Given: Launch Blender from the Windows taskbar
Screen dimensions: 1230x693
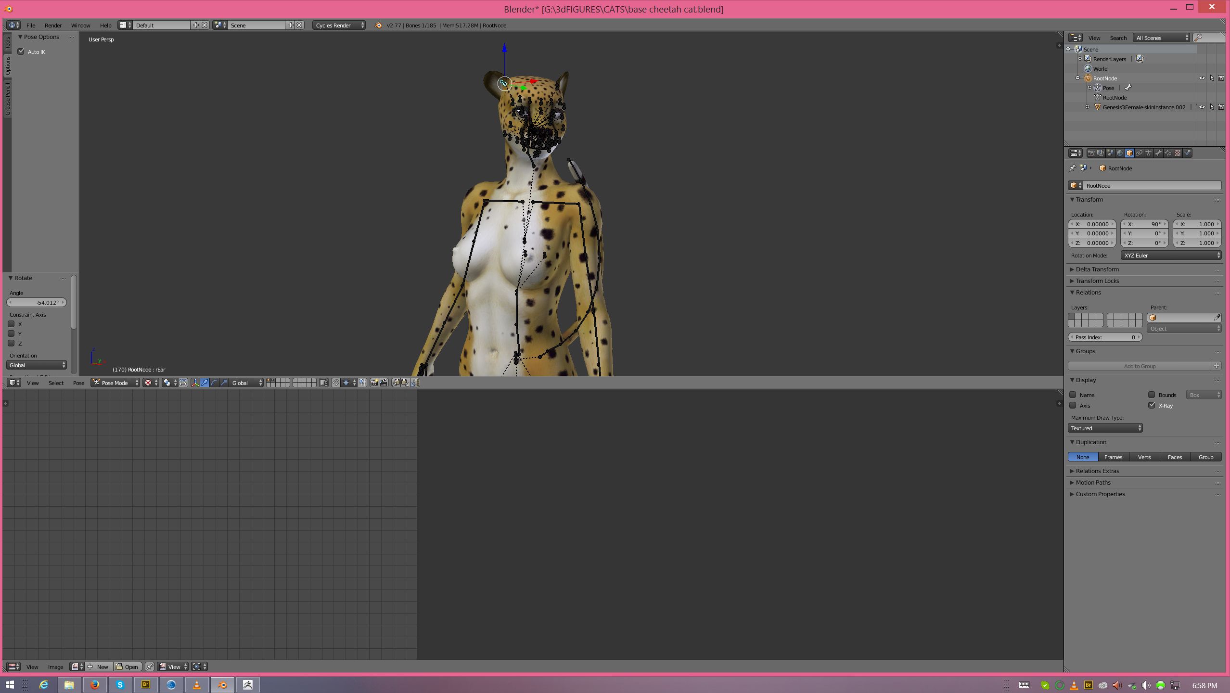Looking at the screenshot, I should (x=222, y=685).
